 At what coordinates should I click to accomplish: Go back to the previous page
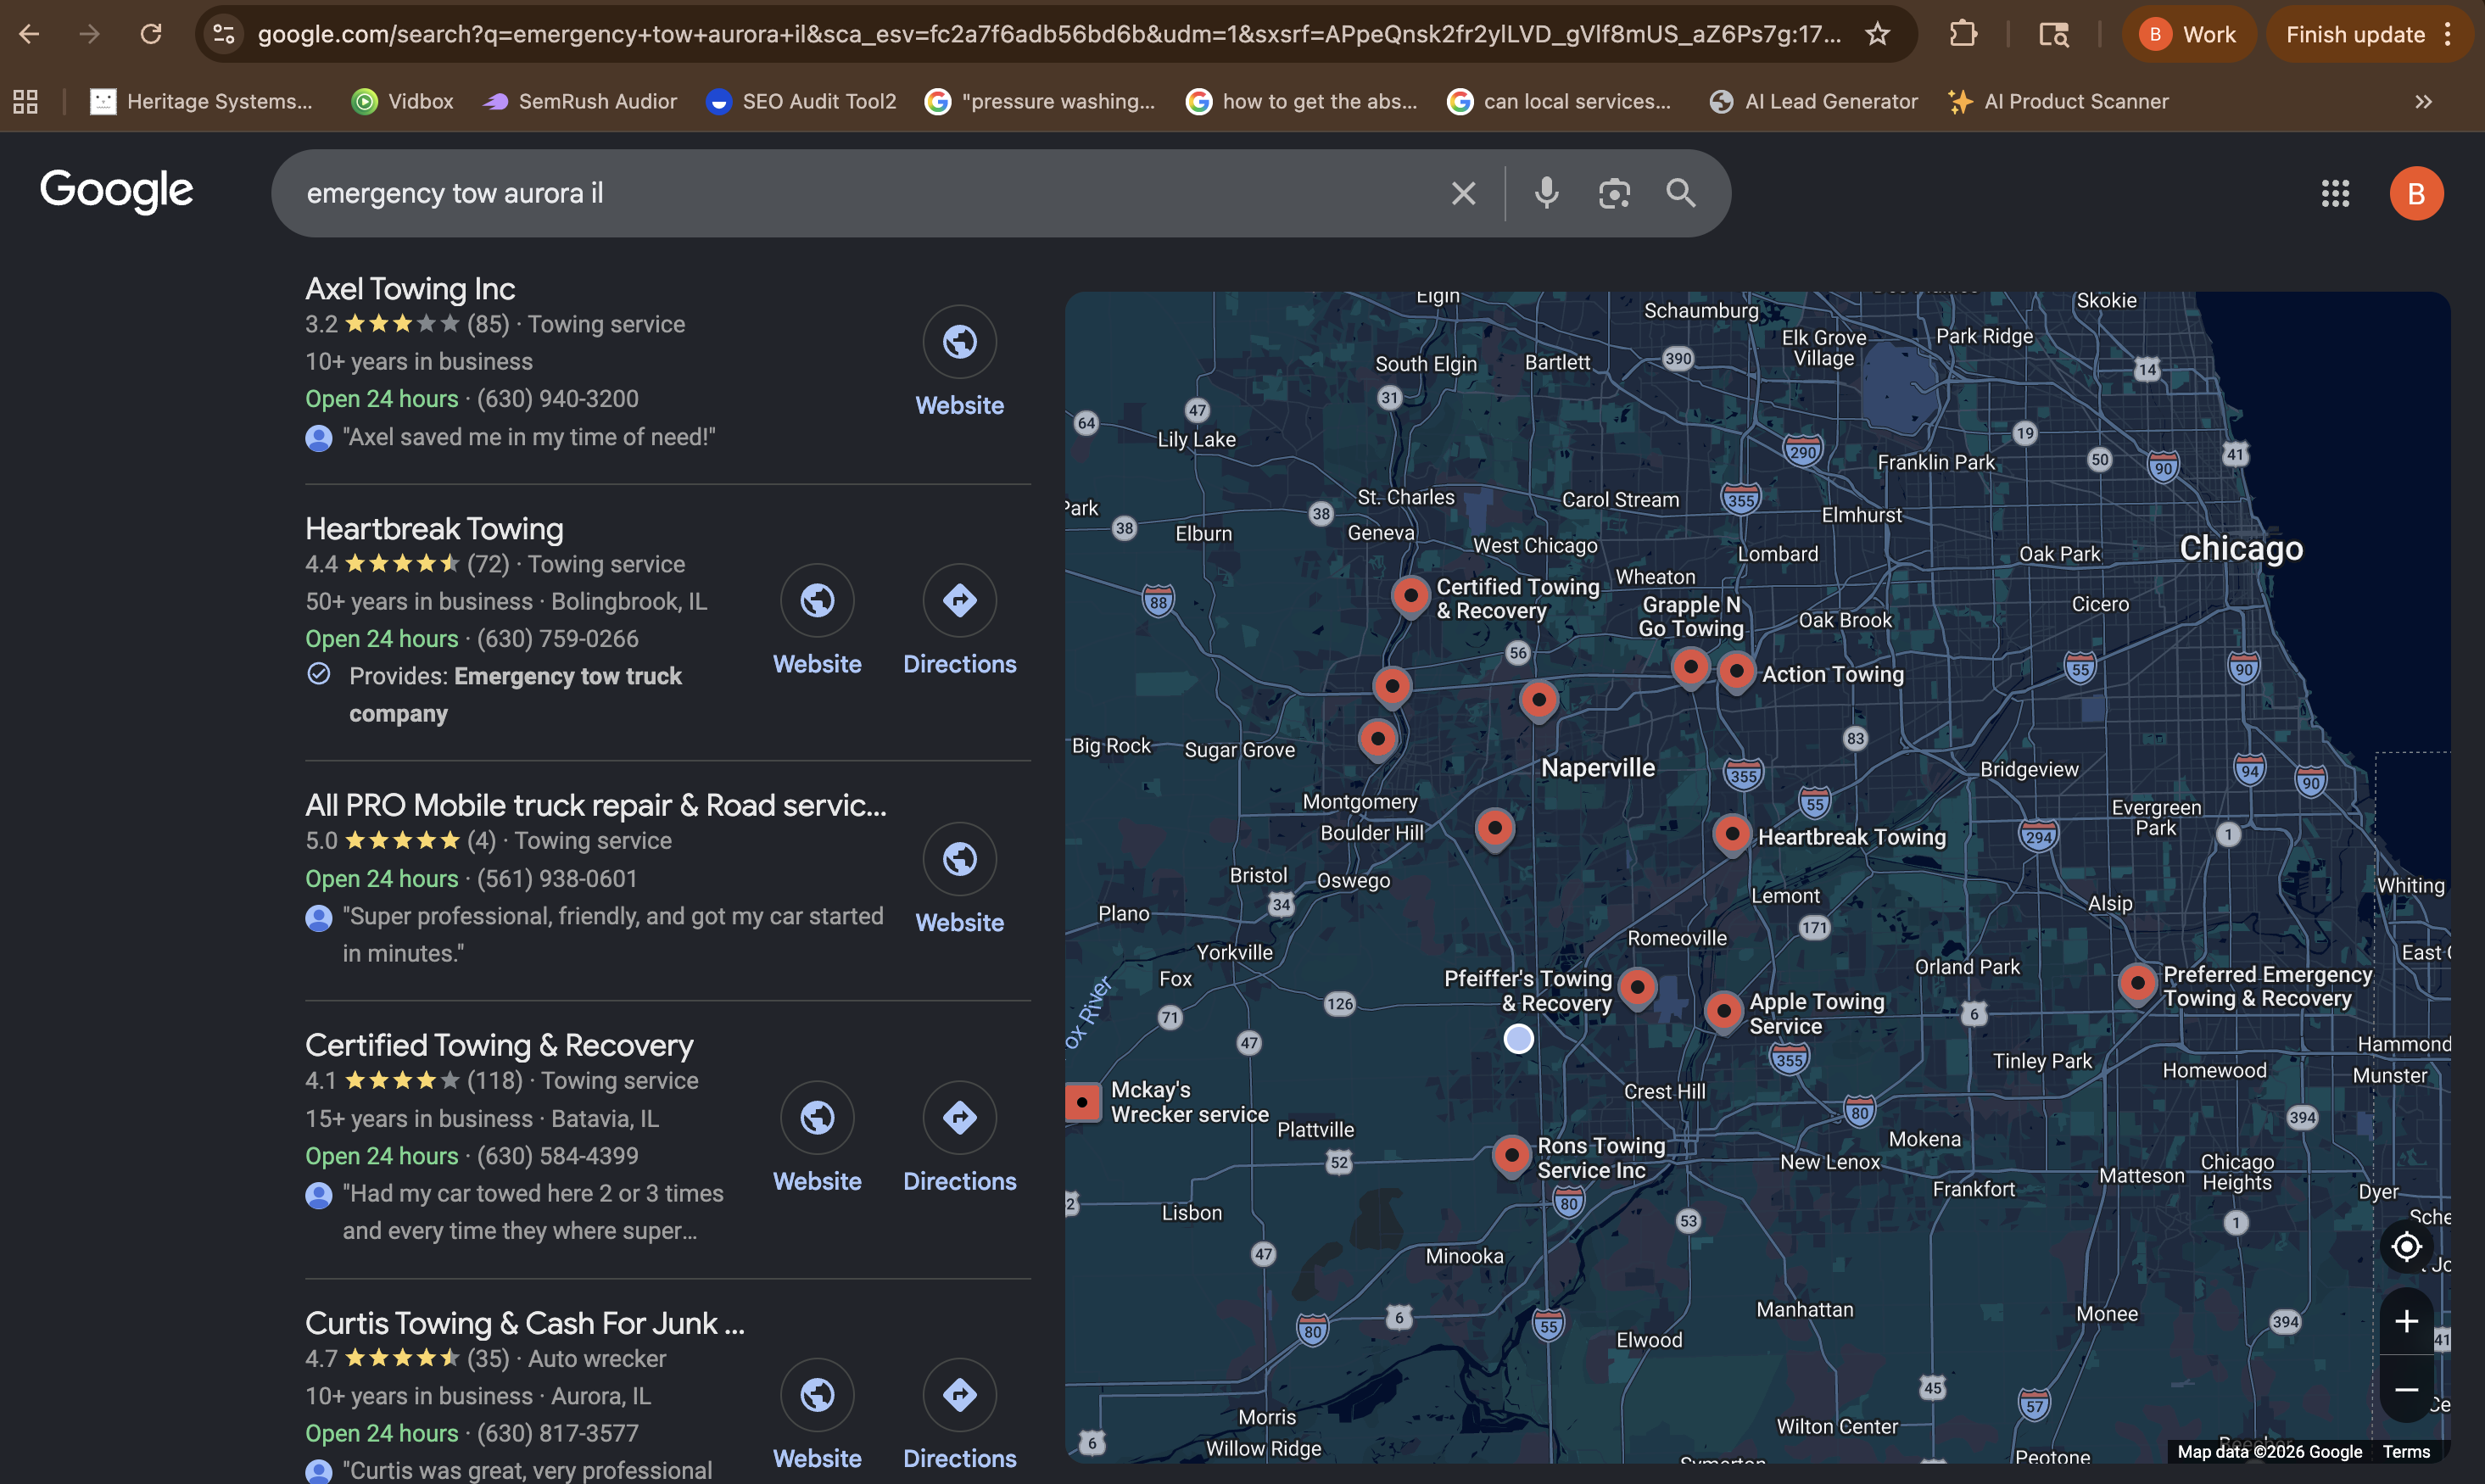pyautogui.click(x=30, y=34)
